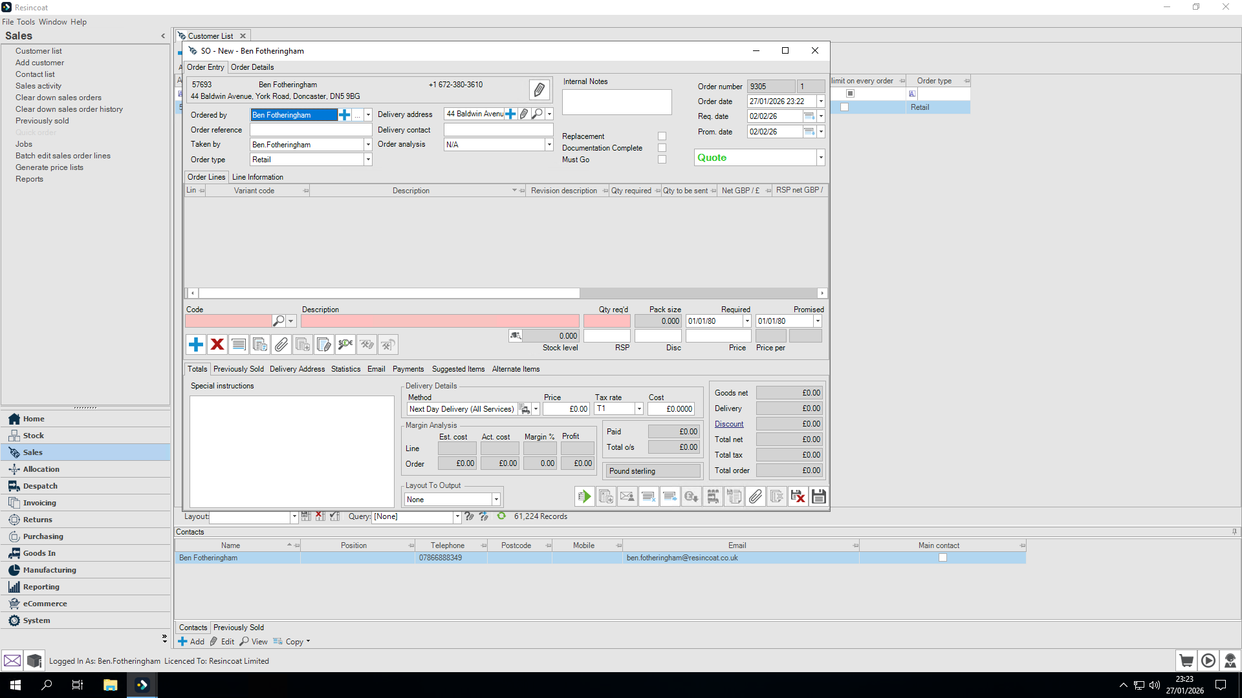This screenshot has width=1242, height=698.
Task: Click the red X delete line icon
Action: pyautogui.click(x=217, y=344)
